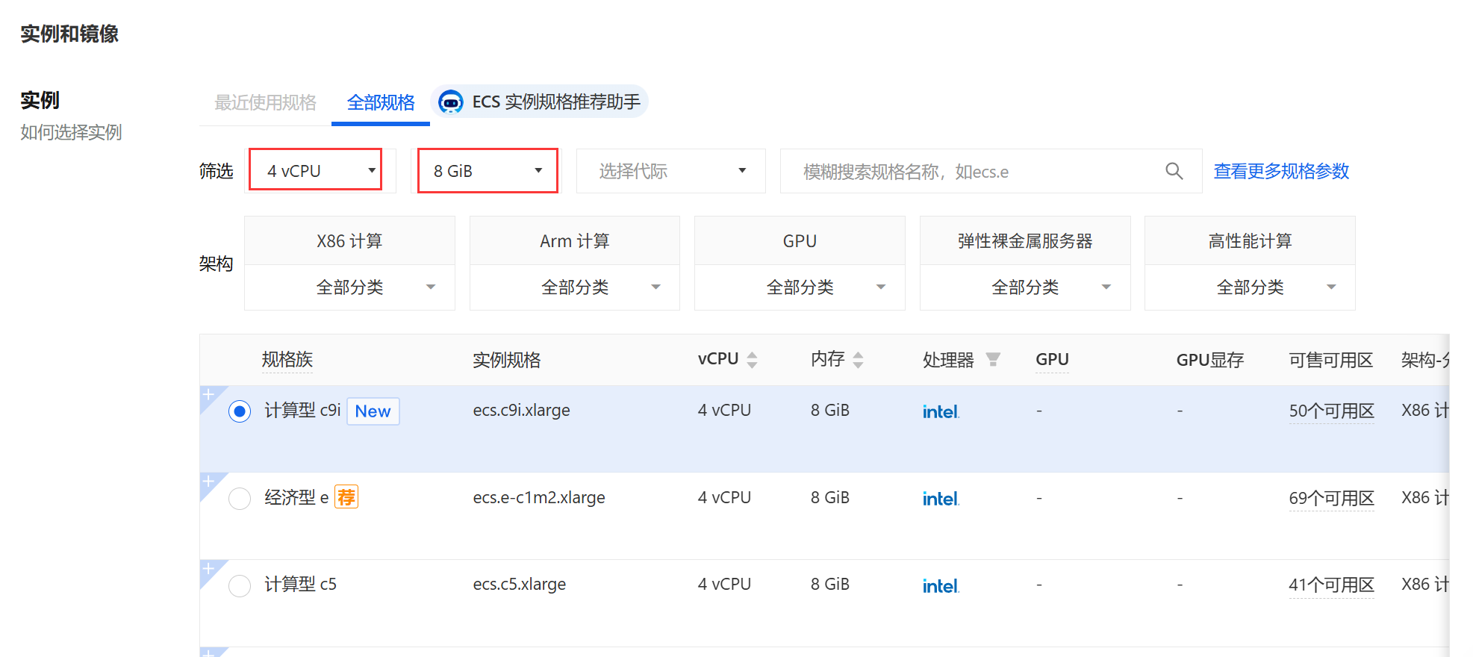Open the 查看更多规格参数 link
The height and width of the screenshot is (657, 1473).
point(1281,171)
